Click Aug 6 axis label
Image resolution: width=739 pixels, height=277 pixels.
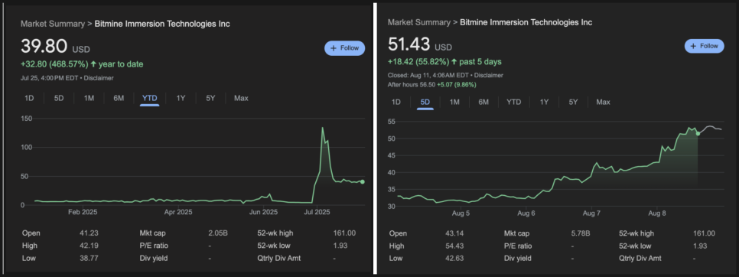(526, 213)
